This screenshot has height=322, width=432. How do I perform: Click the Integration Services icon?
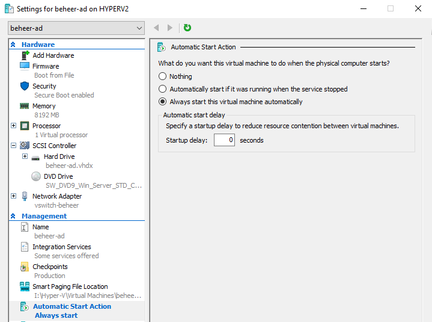pos(25,247)
